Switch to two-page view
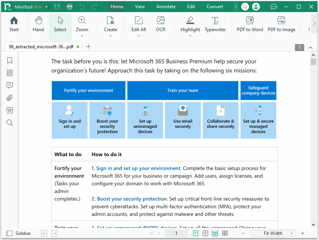The width and height of the screenshot is (319, 240). pos(205,233)
